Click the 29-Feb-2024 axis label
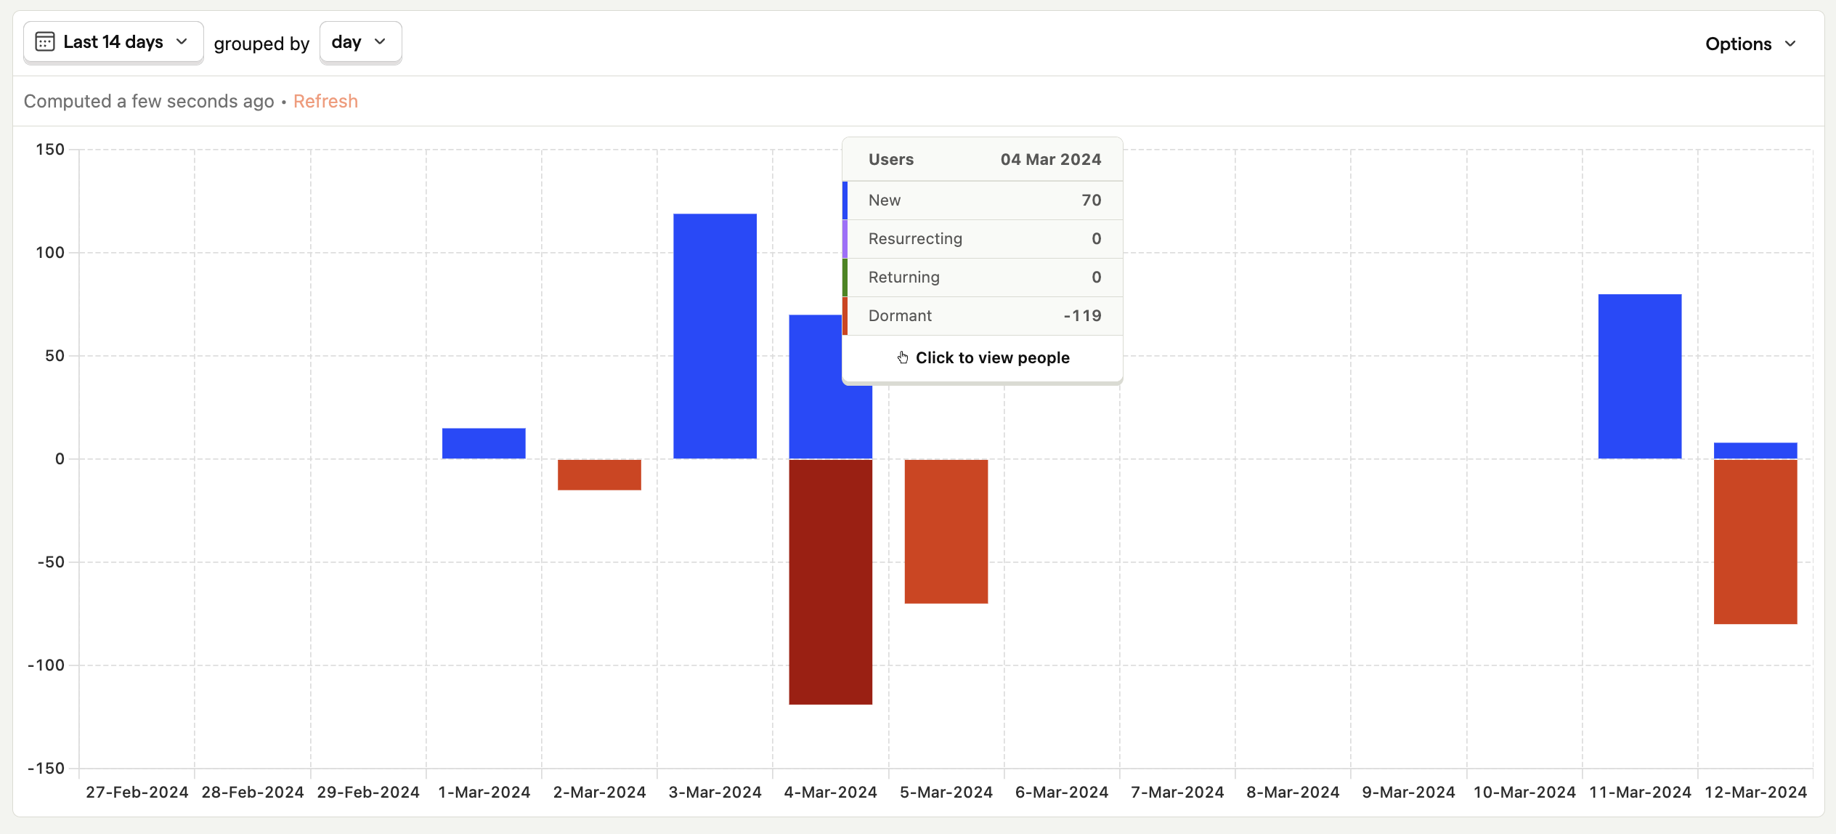 pyautogui.click(x=368, y=792)
